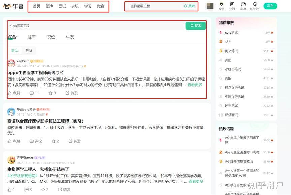Open the user avatar in the header
Image resolution: width=291 pixels, height=195 pixels.
[x=210, y=6]
